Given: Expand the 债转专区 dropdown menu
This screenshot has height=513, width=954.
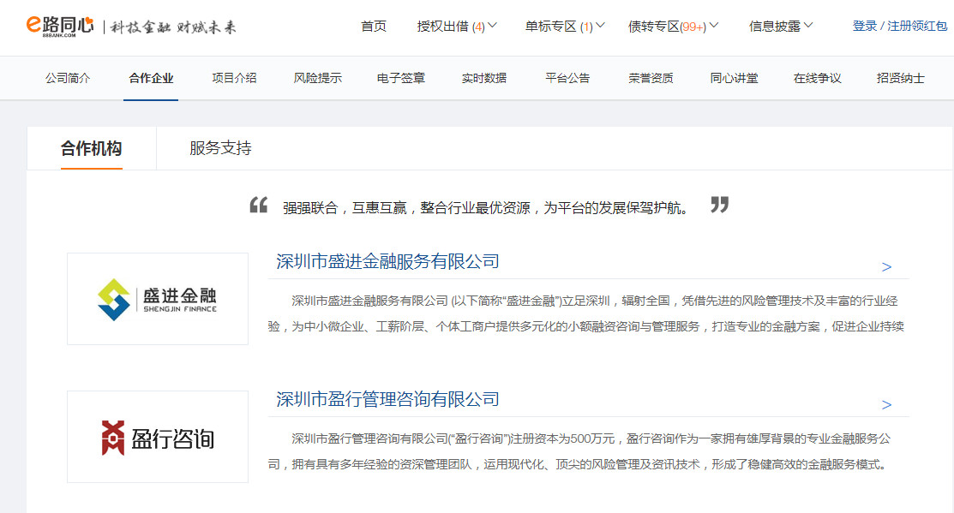Looking at the screenshot, I should [x=673, y=27].
